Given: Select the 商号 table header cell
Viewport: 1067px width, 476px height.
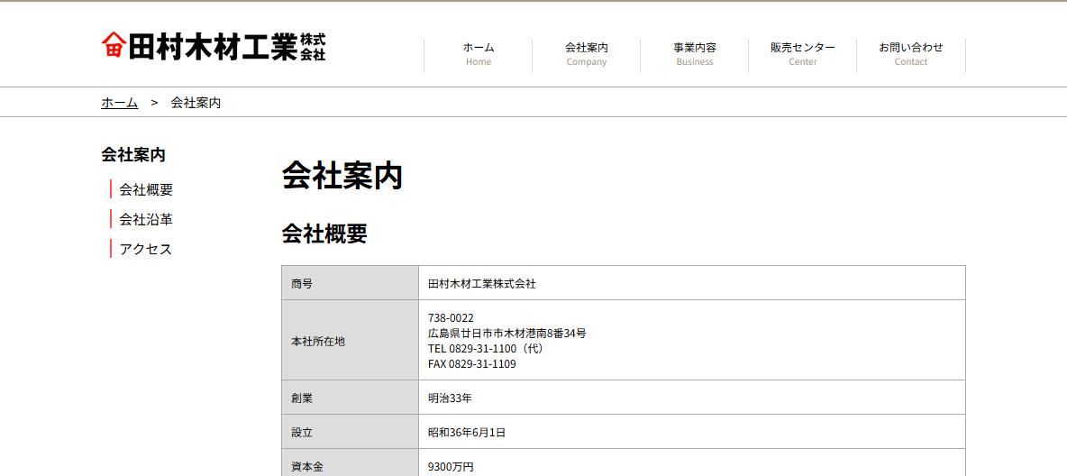Looking at the screenshot, I should click(x=351, y=283).
